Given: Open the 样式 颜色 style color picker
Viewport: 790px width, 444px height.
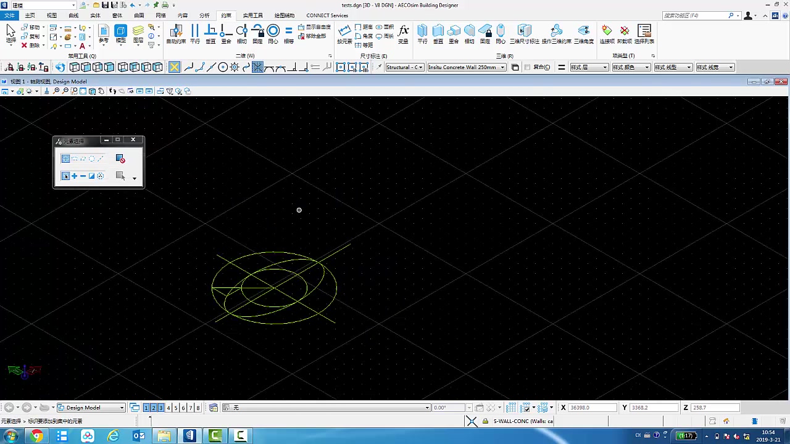Looking at the screenshot, I should [631, 67].
